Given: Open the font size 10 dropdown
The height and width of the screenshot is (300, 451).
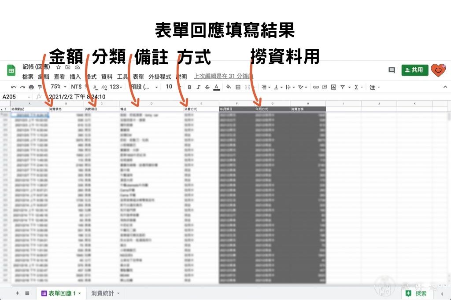Looking at the screenshot, I should click(x=173, y=87).
